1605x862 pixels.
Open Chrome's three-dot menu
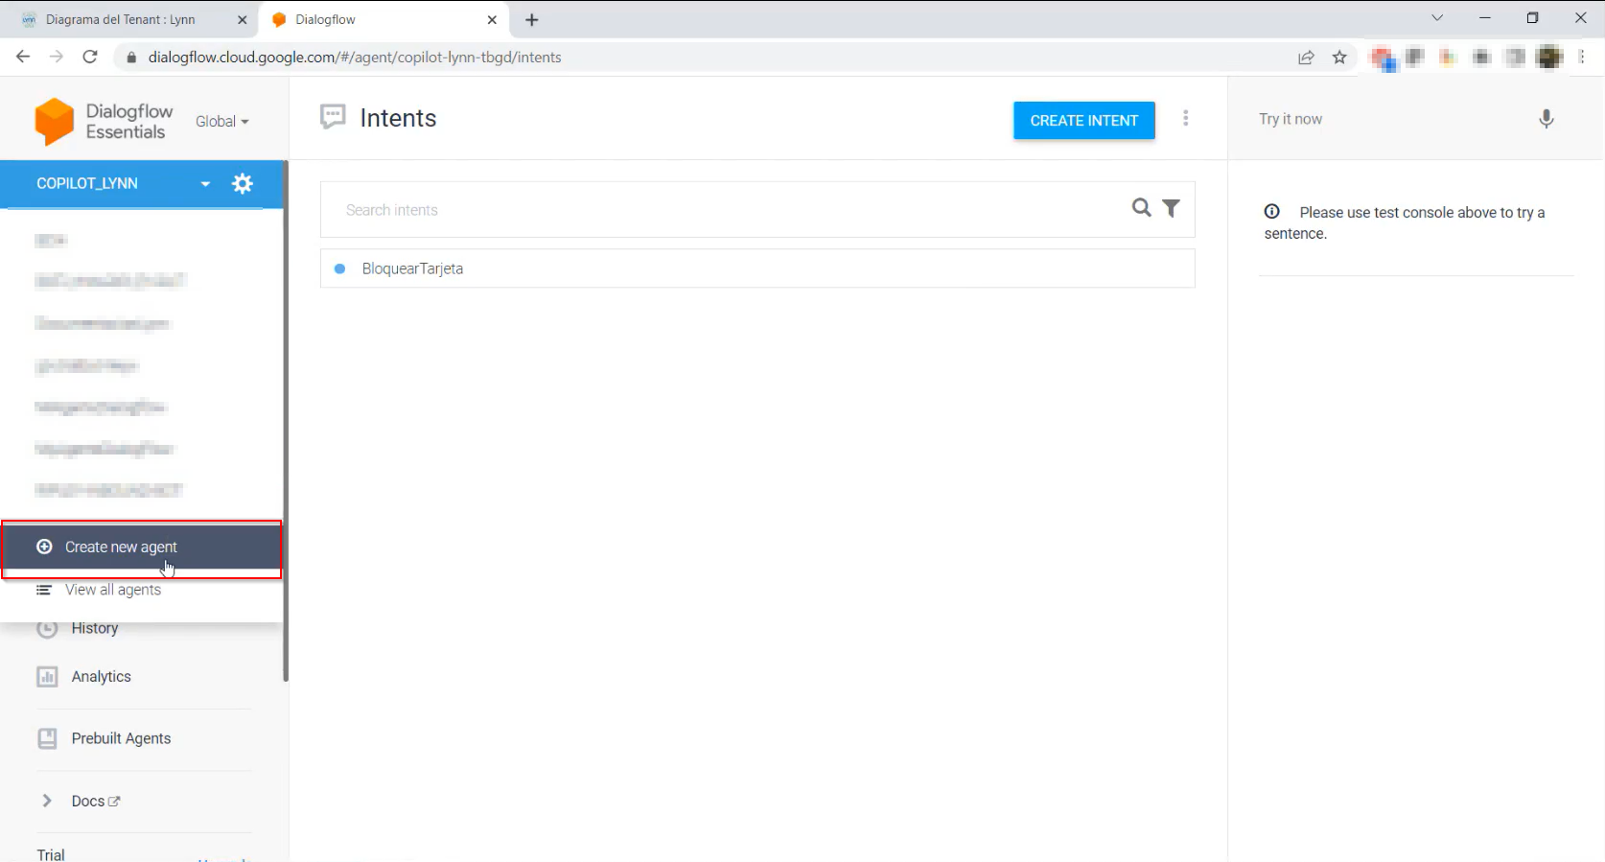[x=1582, y=58]
